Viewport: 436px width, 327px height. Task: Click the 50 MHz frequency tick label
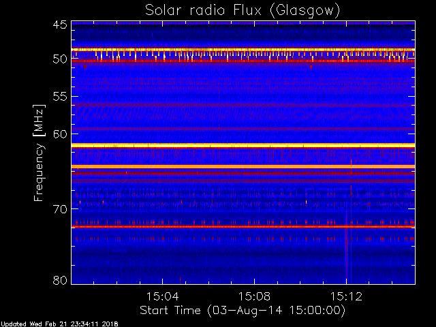pos(60,59)
